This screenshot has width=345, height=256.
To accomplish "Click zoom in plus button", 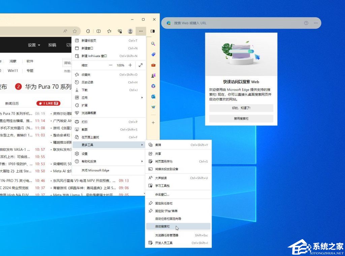I will (x=130, y=65).
